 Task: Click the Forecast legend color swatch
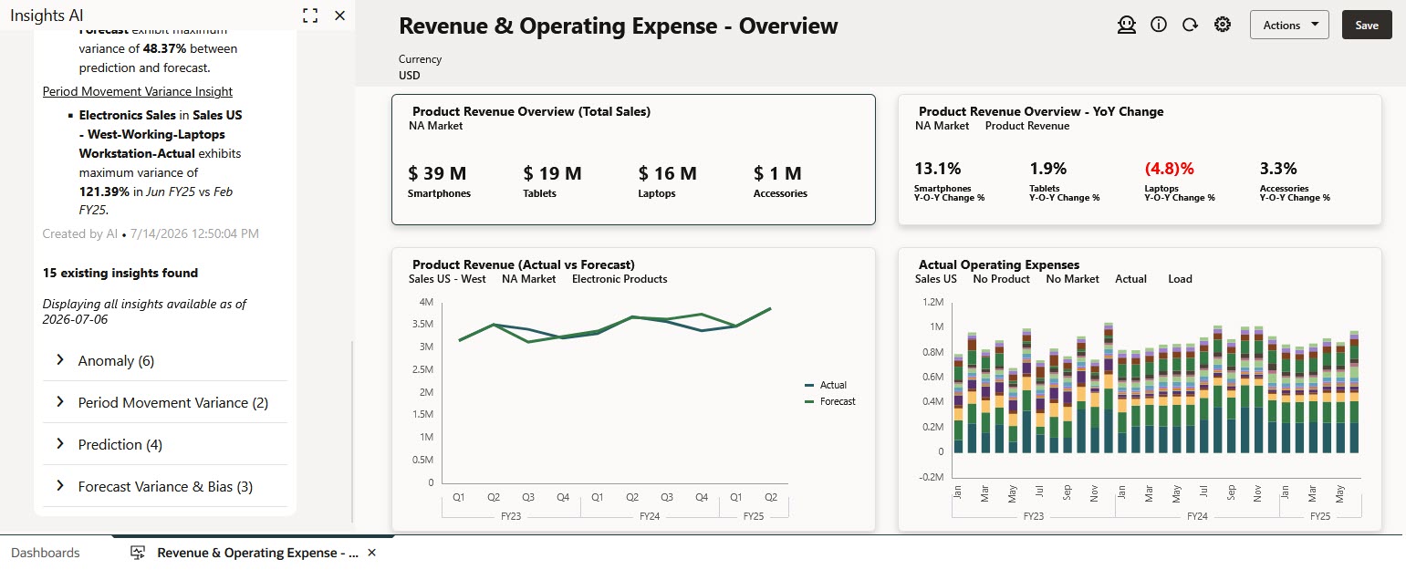[x=810, y=401]
